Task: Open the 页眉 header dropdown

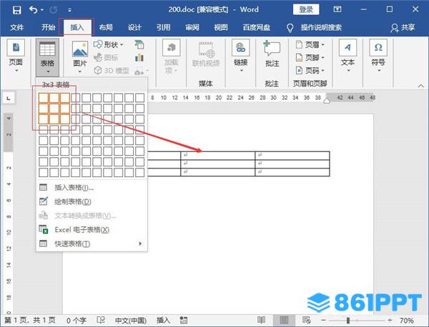Action: pyautogui.click(x=310, y=44)
